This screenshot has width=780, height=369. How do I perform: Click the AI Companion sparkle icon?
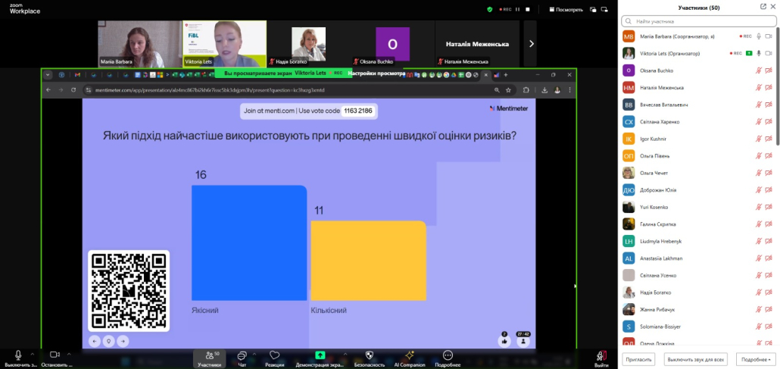(x=410, y=356)
